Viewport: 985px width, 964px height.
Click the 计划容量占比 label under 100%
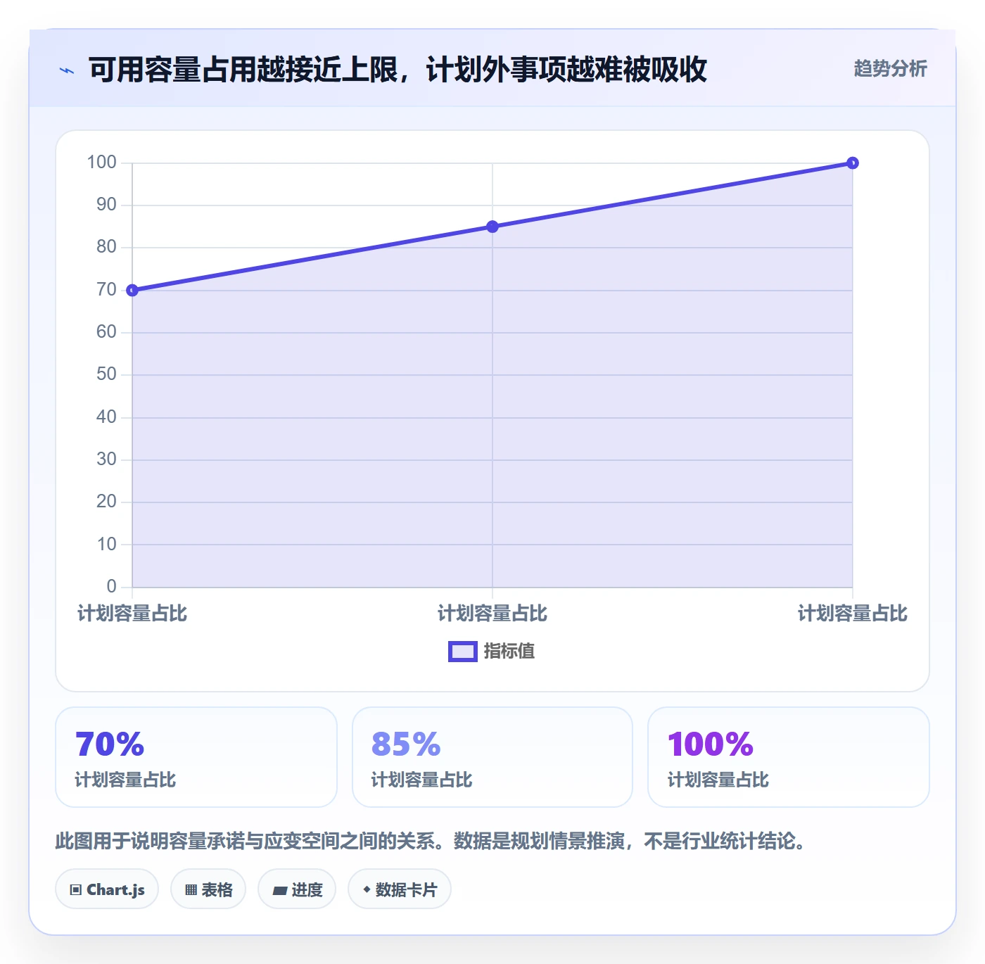pos(718,780)
